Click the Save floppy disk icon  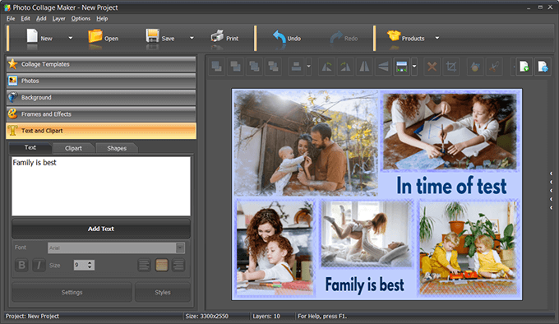153,36
